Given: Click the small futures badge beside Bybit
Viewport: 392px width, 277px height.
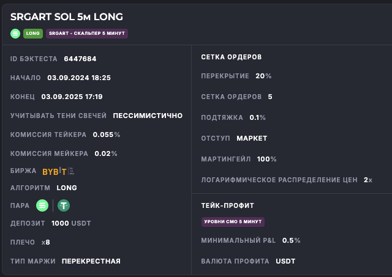Looking at the screenshot, I should pos(71,171).
